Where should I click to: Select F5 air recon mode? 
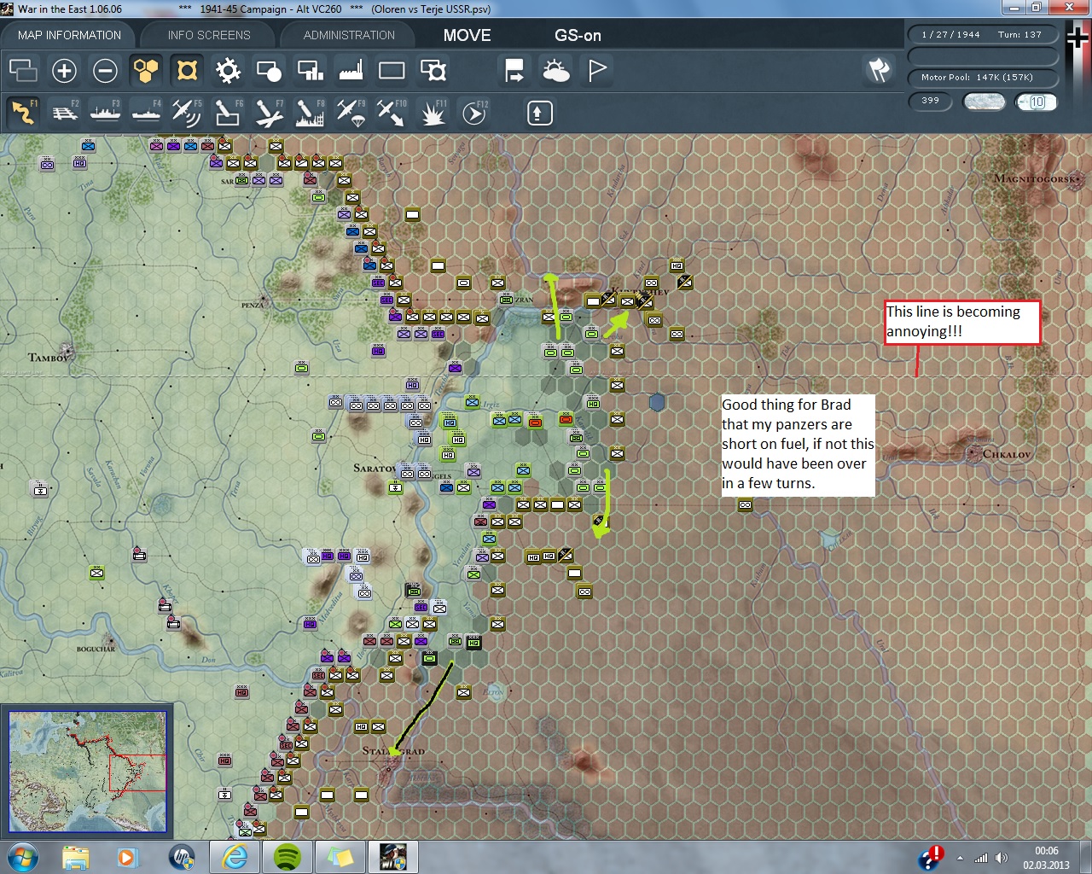tap(187, 113)
